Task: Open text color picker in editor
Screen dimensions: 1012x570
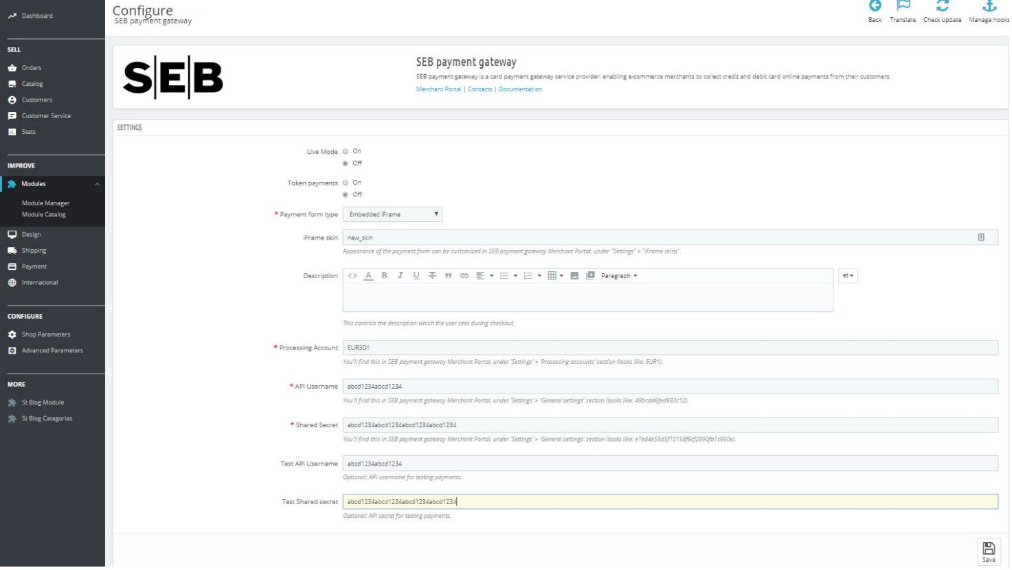Action: (x=368, y=276)
